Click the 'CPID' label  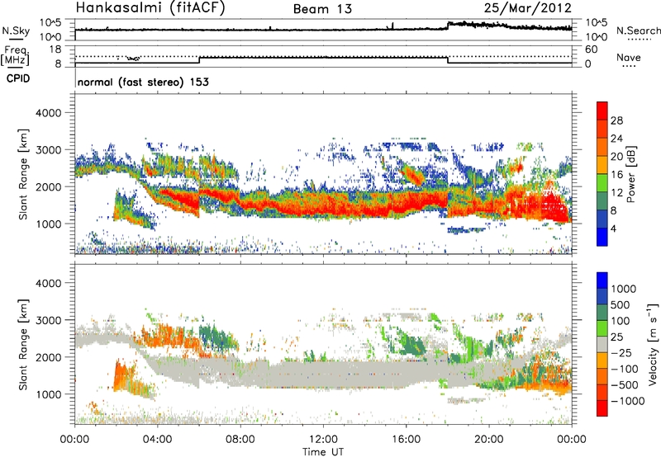tap(18, 78)
